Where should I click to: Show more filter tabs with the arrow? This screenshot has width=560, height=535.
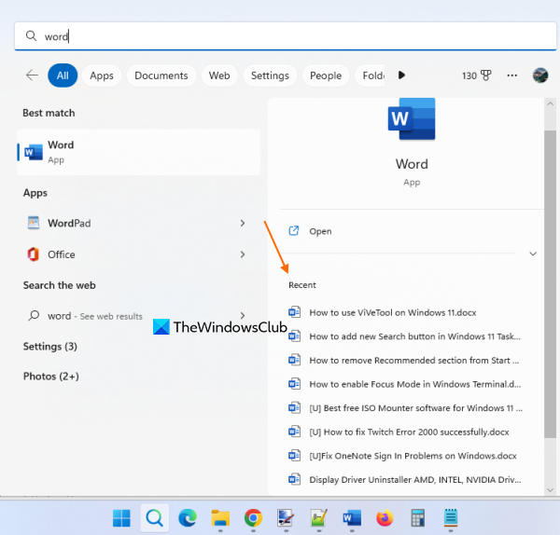(x=402, y=75)
